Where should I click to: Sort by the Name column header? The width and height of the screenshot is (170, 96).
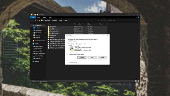click(60, 24)
